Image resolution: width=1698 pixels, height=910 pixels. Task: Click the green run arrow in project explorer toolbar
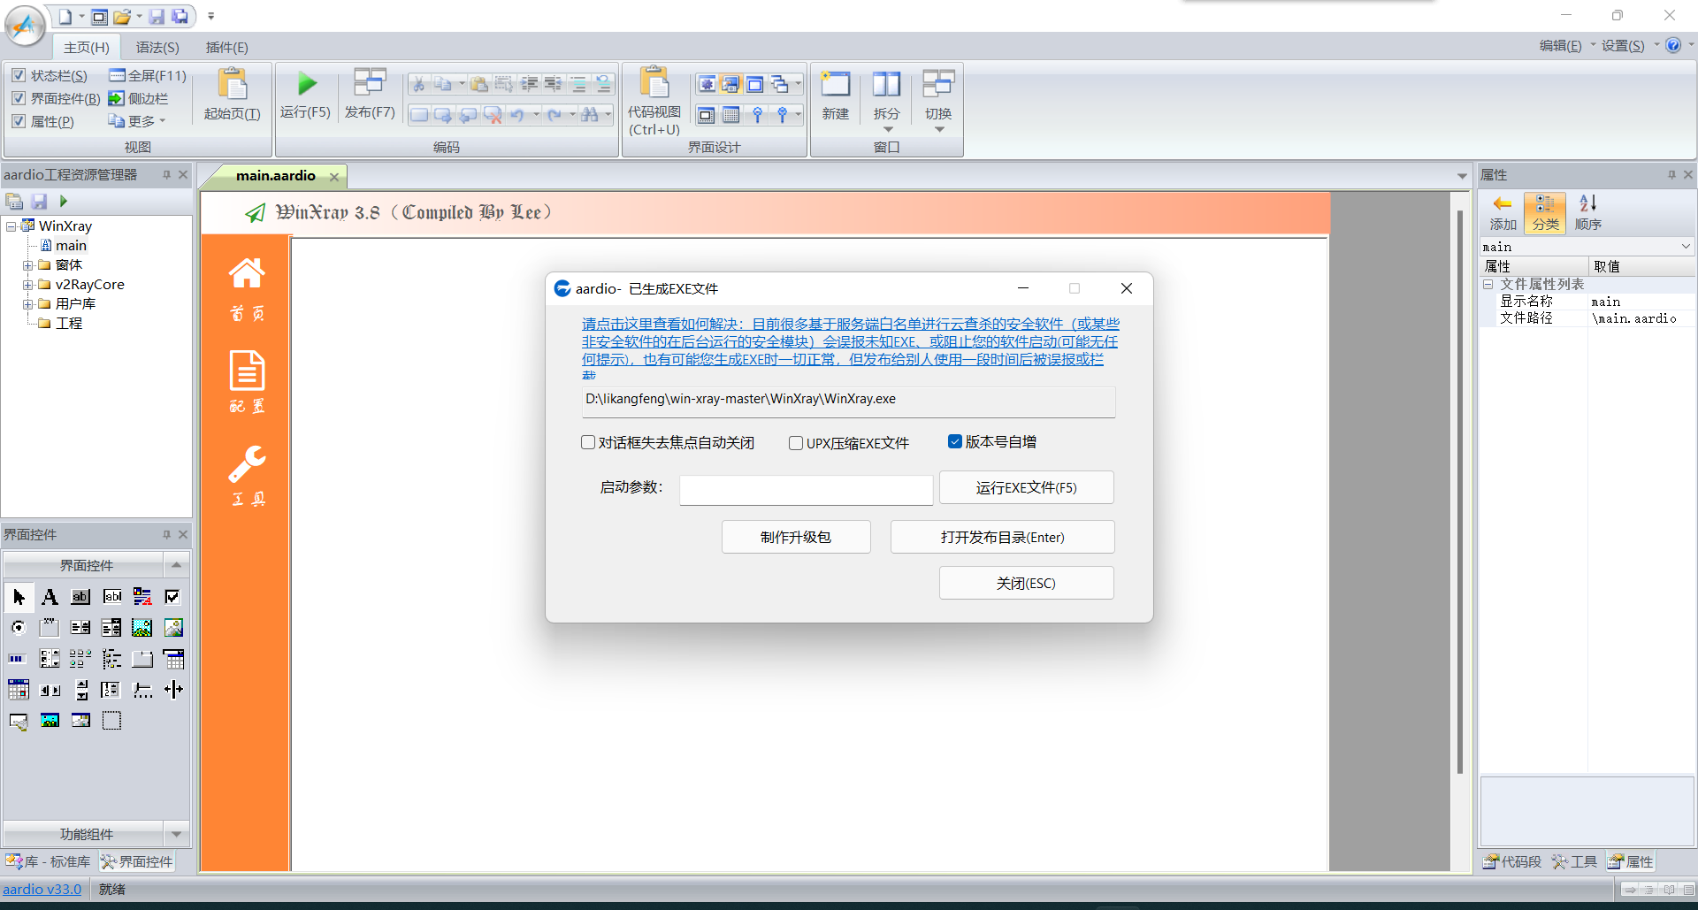63,202
